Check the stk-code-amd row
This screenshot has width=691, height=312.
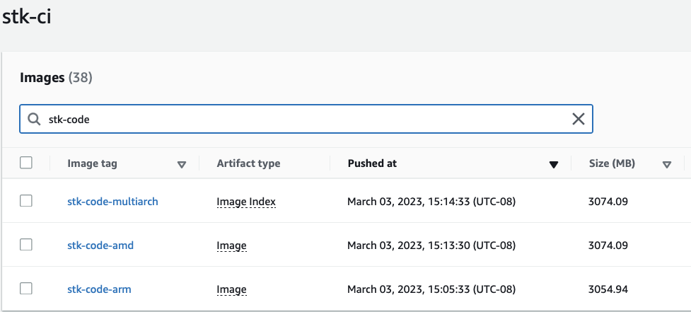pyautogui.click(x=26, y=245)
